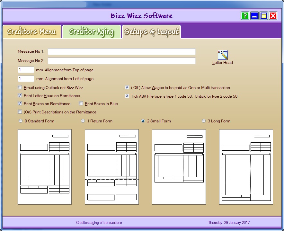The width and height of the screenshot is (284, 231).
Task: Close the Bizz Wizz window
Action: tap(273, 16)
